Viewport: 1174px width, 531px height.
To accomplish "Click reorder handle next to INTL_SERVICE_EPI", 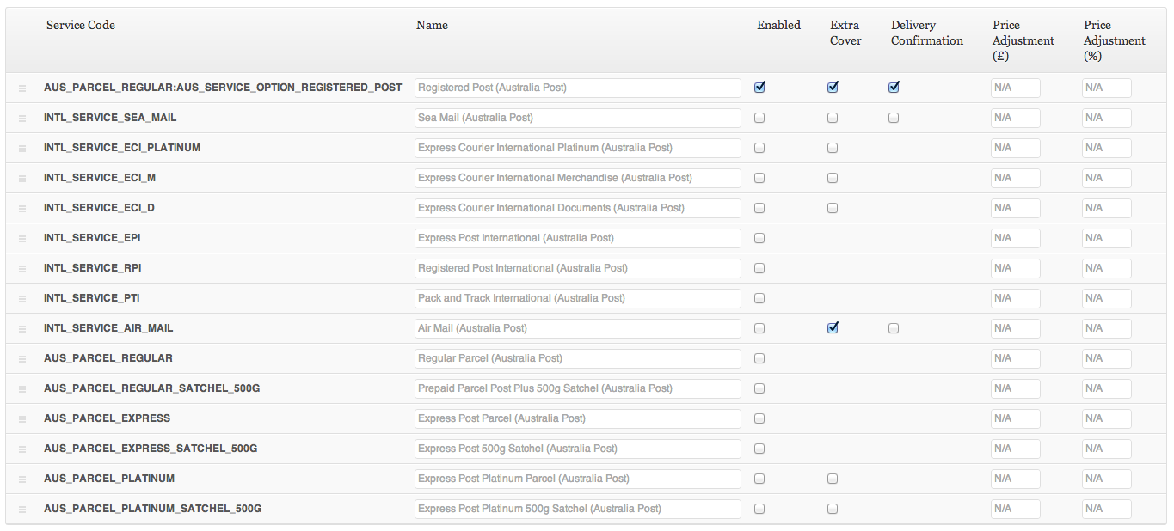I will coord(22,239).
